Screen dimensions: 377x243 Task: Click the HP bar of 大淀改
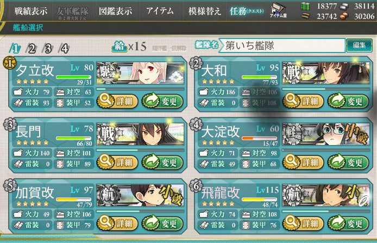click(260, 138)
